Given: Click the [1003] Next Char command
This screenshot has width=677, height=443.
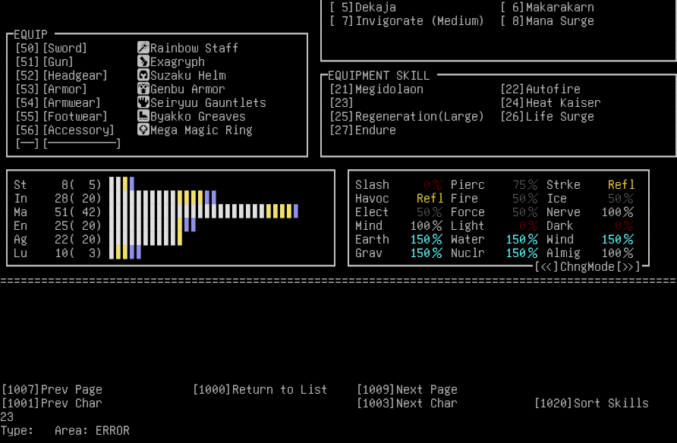Looking at the screenshot, I should [x=407, y=404].
